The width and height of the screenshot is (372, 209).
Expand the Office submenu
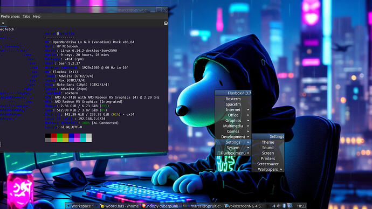point(233,115)
